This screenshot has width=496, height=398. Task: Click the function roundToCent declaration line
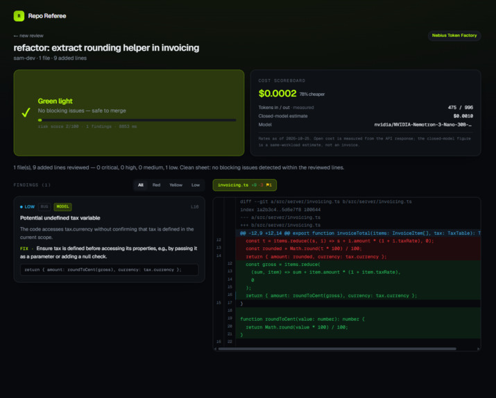click(358, 319)
